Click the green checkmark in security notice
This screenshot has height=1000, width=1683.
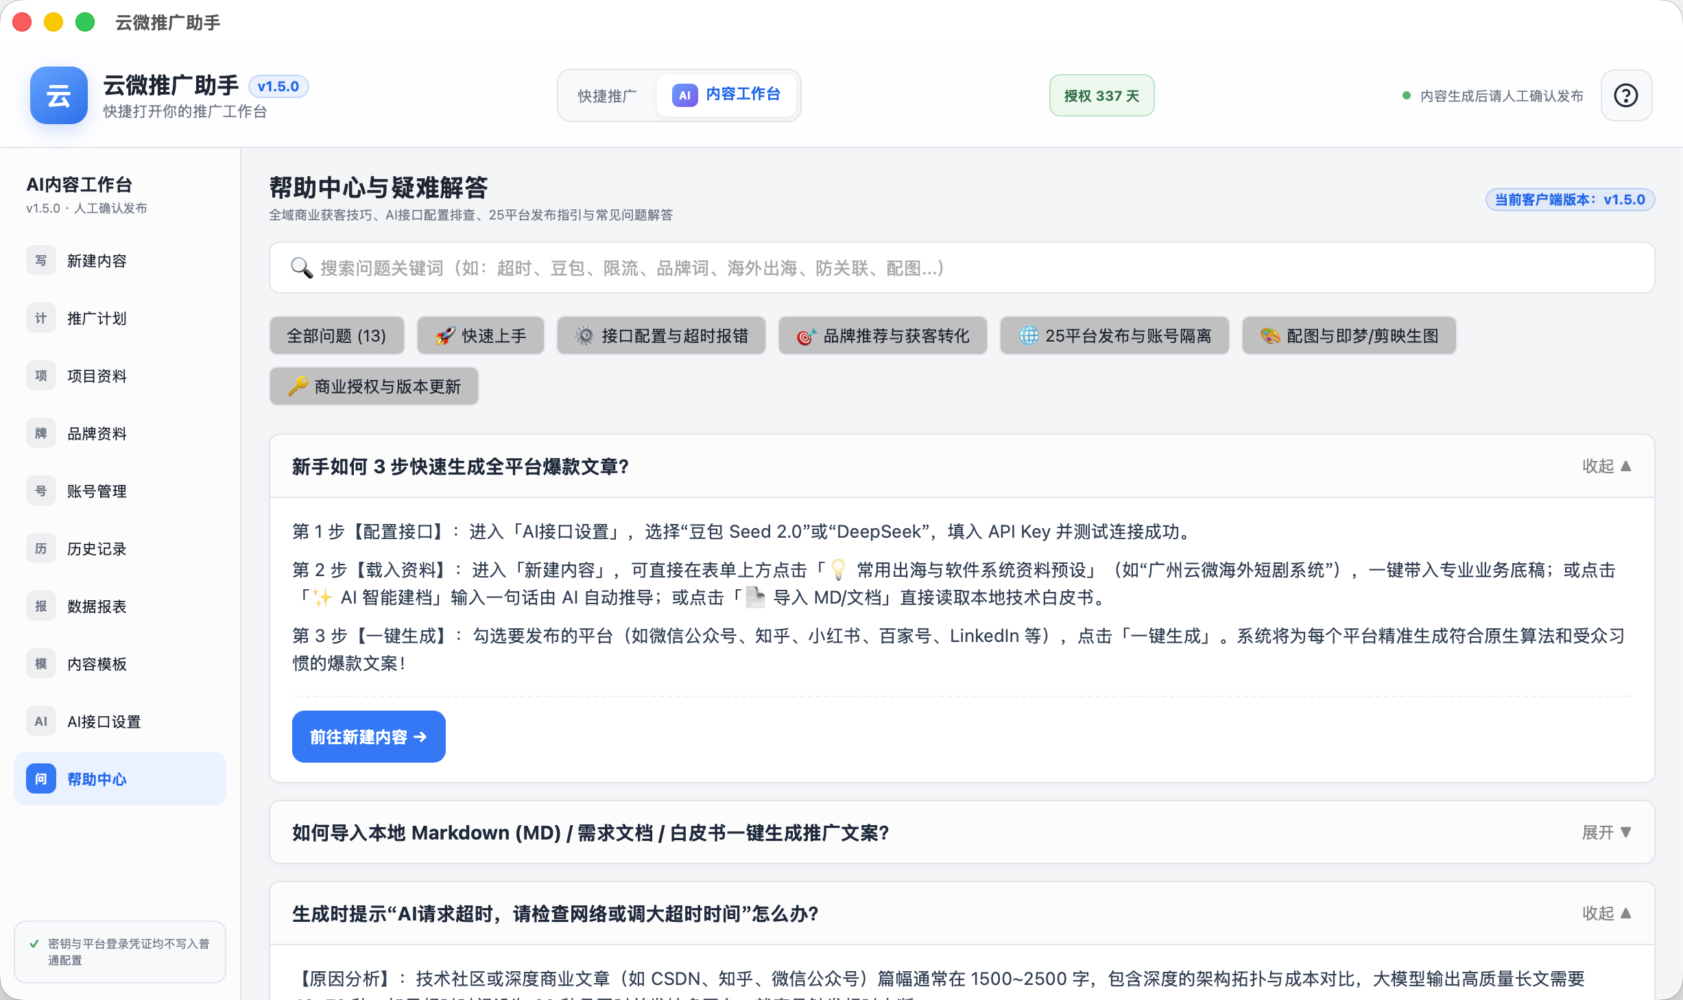pos(34,944)
